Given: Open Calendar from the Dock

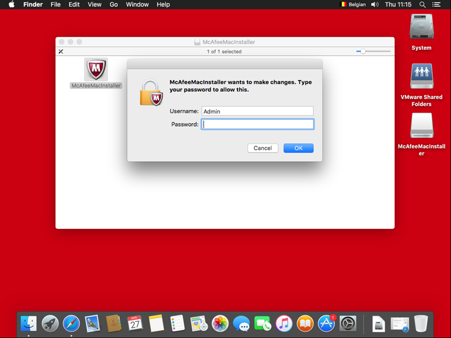Looking at the screenshot, I should (135, 323).
